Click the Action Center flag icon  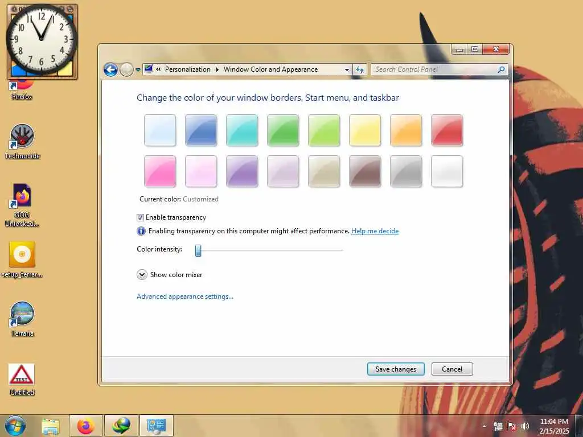tap(512, 426)
